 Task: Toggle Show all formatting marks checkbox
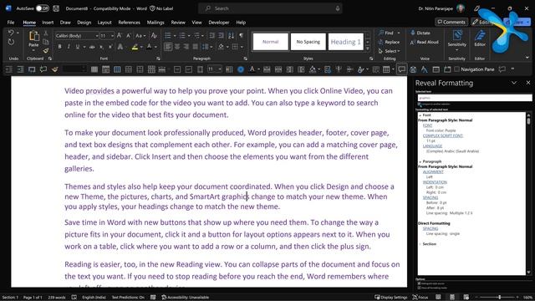click(x=420, y=288)
